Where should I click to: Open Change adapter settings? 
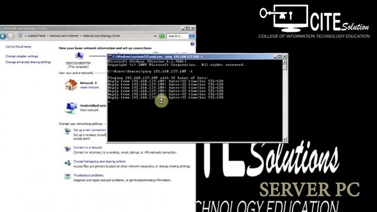point(22,57)
